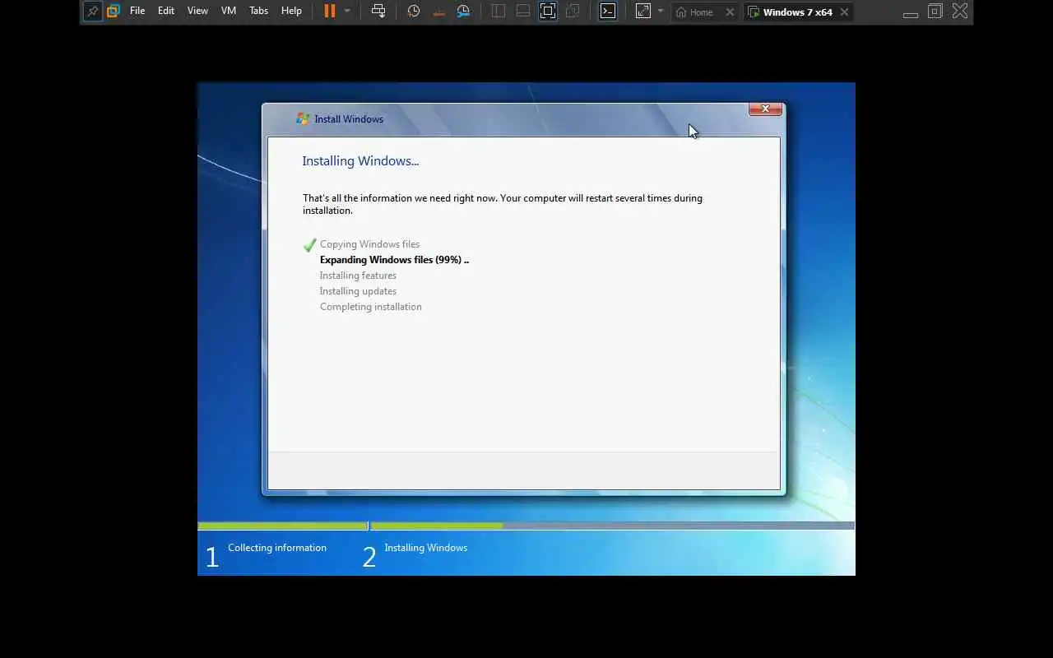The height and width of the screenshot is (658, 1053).
Task: Open the File menu
Action: [x=137, y=12]
